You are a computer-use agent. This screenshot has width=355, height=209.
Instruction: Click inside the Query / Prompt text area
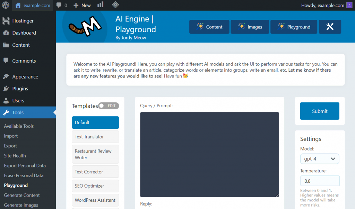pyautogui.click(x=209, y=155)
